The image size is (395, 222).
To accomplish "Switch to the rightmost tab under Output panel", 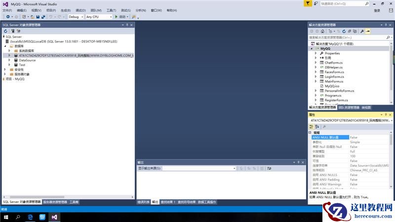I will tap(207, 202).
